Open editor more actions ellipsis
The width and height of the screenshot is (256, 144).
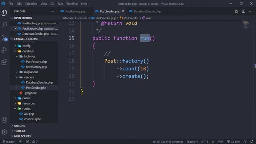point(251,11)
